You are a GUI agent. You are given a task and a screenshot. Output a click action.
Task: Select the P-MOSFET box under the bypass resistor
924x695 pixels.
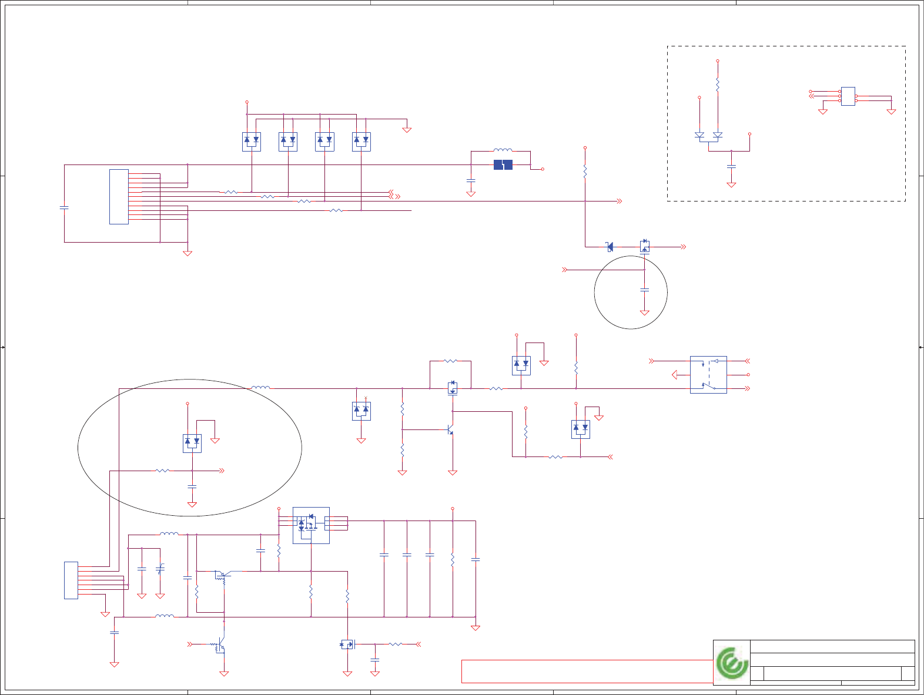coord(453,388)
